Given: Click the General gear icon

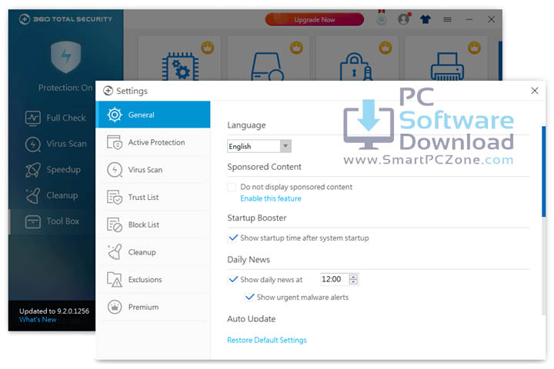Looking at the screenshot, I should tap(115, 115).
